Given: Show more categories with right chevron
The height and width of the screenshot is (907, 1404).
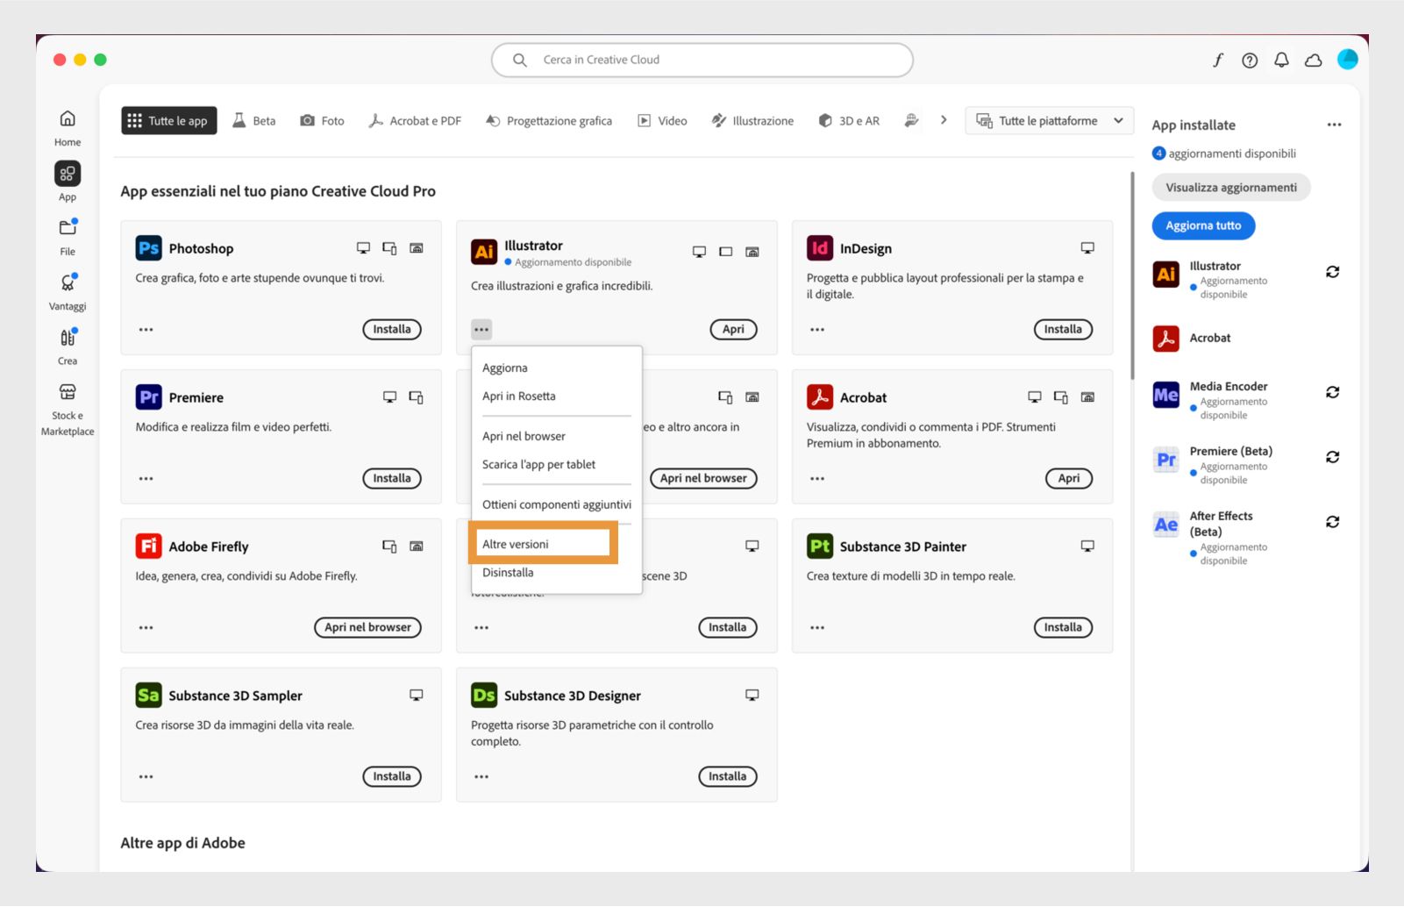Looking at the screenshot, I should pyautogui.click(x=944, y=120).
